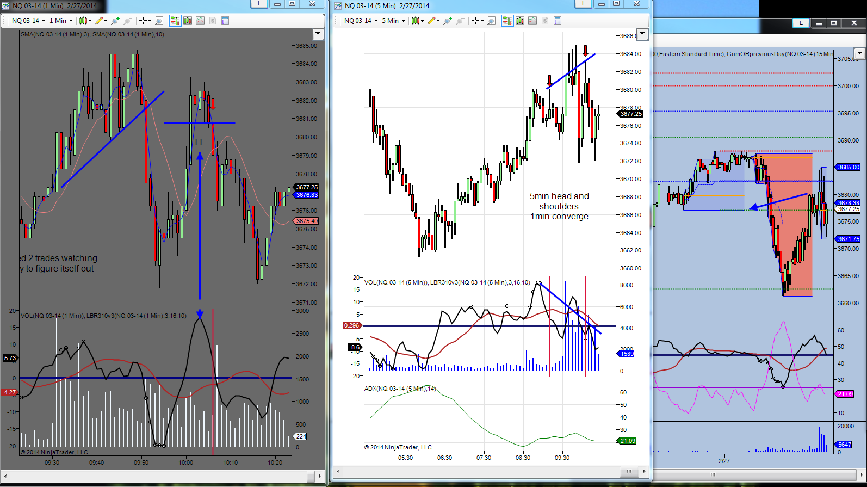This screenshot has width=867, height=487.
Task: Click 3671.75 blue price marker in 15 Min chart
Action: 849,239
